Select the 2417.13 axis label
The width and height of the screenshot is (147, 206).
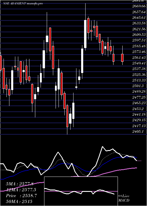point(139,126)
